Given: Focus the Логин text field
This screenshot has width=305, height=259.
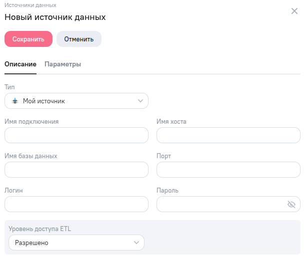Looking at the screenshot, I should click(76, 204).
